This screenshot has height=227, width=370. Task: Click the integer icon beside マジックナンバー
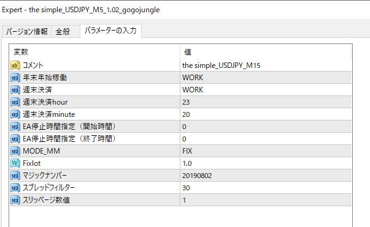15,176
